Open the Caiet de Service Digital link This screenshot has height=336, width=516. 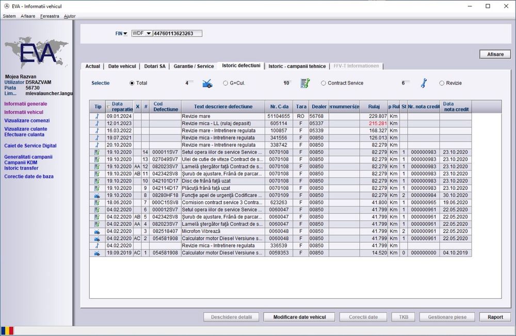point(30,146)
